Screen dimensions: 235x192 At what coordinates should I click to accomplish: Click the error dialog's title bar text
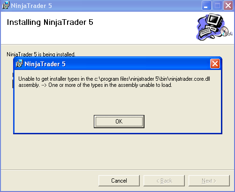(45, 64)
